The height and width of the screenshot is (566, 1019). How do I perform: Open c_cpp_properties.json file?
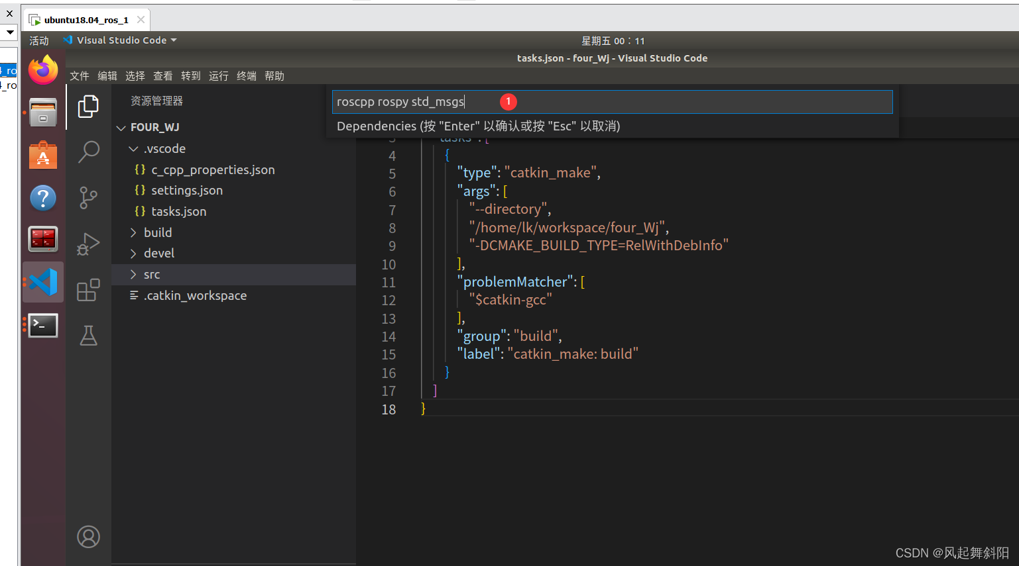click(213, 170)
